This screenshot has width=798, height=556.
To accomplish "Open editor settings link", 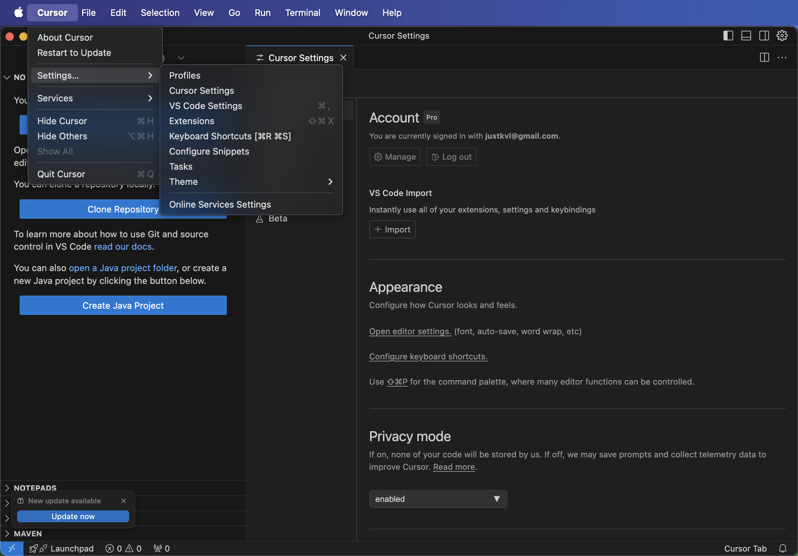I will point(410,331).
